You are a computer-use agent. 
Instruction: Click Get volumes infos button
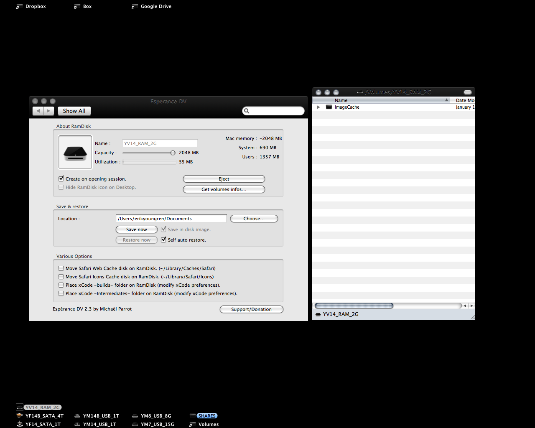pos(224,189)
